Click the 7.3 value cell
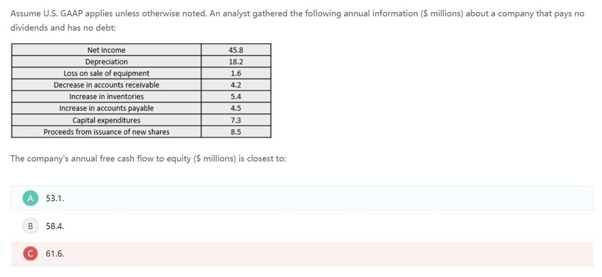 [x=236, y=120]
